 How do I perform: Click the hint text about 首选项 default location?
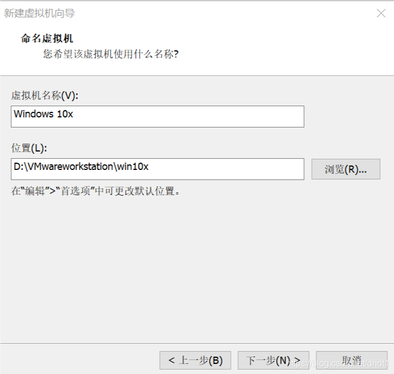pyautogui.click(x=96, y=191)
